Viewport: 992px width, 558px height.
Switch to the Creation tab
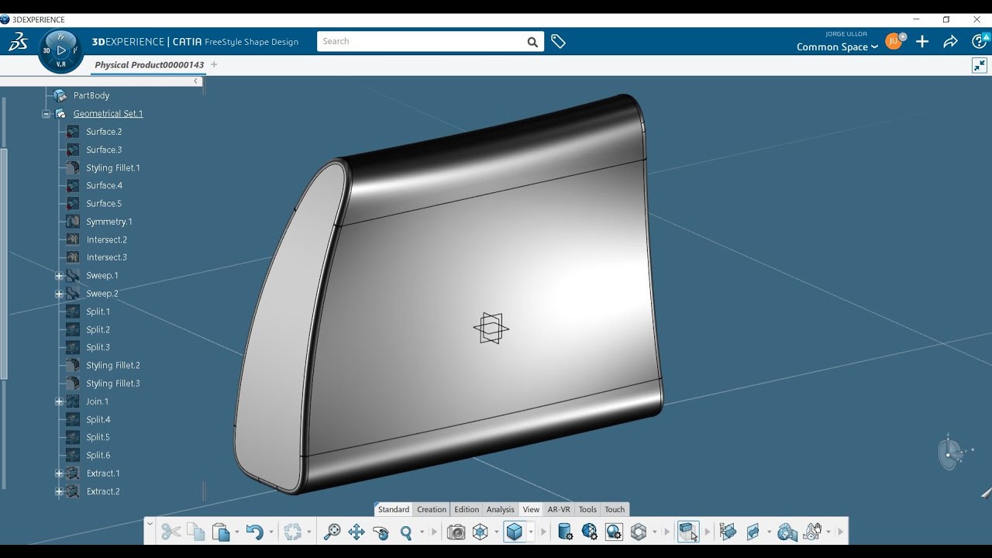pyautogui.click(x=432, y=509)
